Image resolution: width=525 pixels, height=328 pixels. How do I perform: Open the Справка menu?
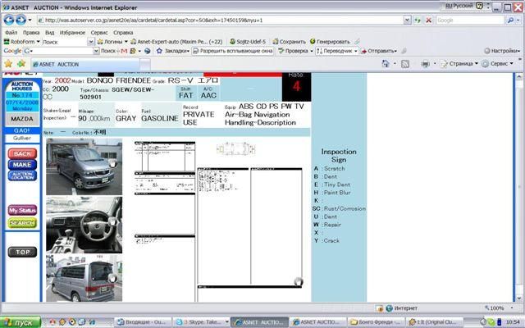[x=123, y=33]
